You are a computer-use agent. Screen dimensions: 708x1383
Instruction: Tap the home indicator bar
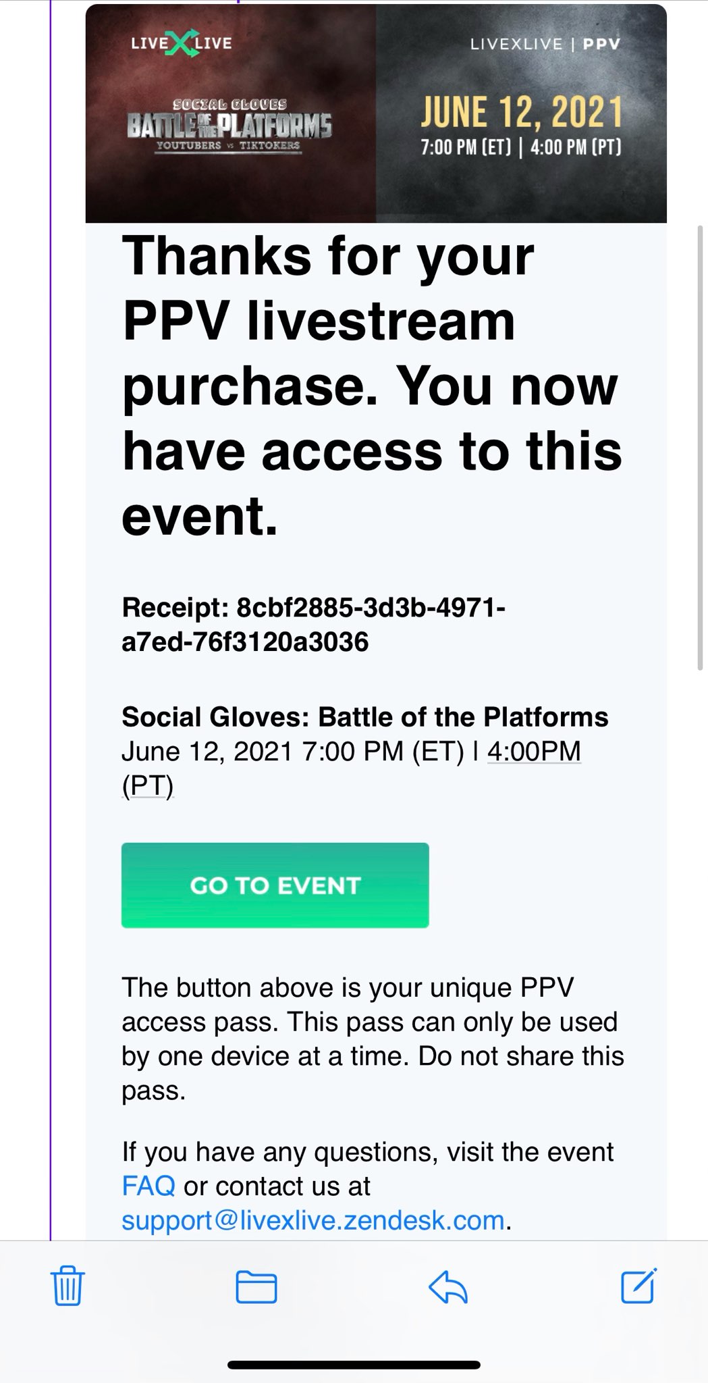[354, 1364]
